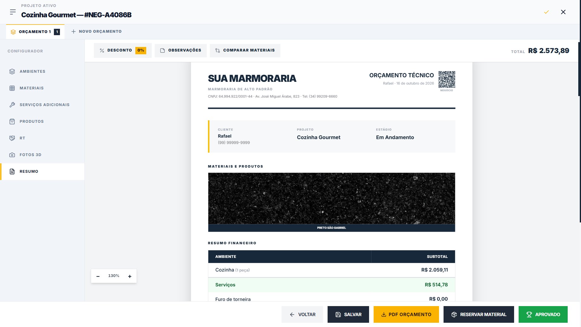This screenshot has height=327, width=581.
Task: Select the RT sidebar item
Action: (x=42, y=138)
